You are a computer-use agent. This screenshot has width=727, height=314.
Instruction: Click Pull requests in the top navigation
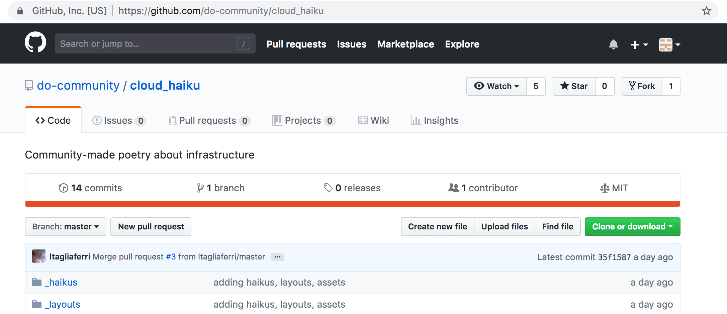296,44
